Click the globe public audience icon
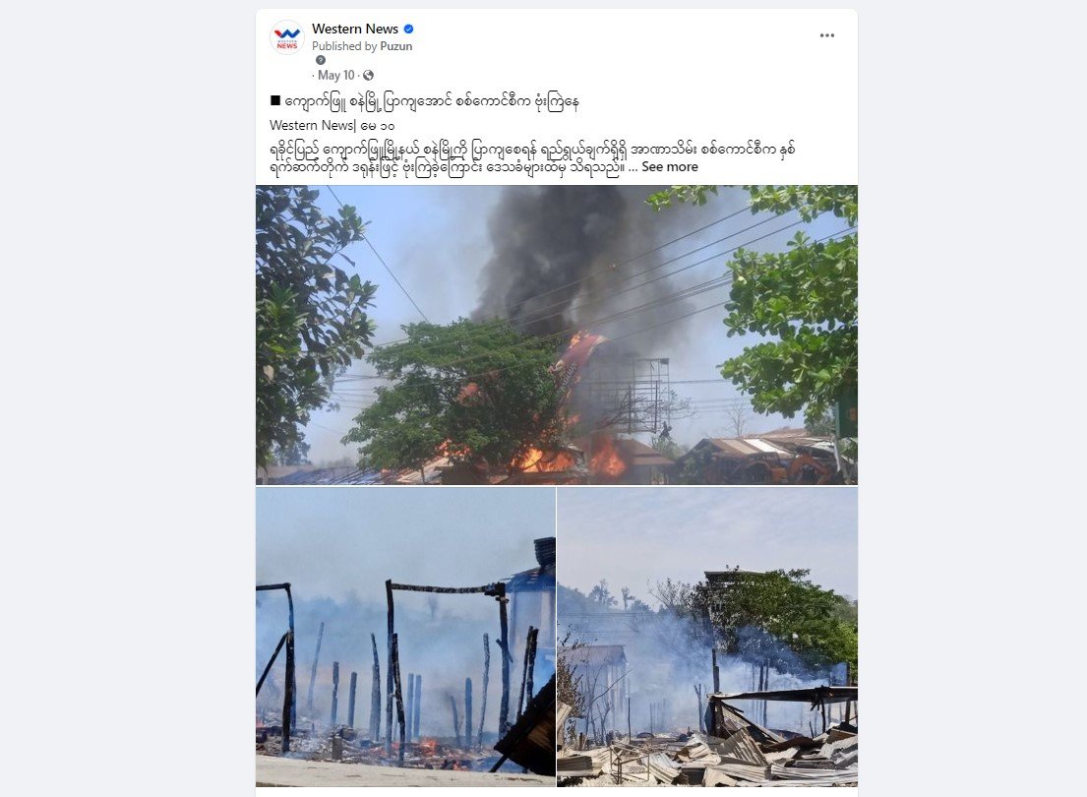The width and height of the screenshot is (1087, 797). pos(368,75)
